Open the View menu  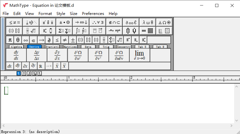pos(30,14)
